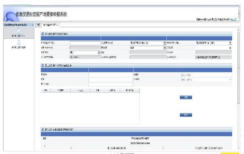
Task: Focus the date field beside the calendar icon
Action: tap(212, 48)
